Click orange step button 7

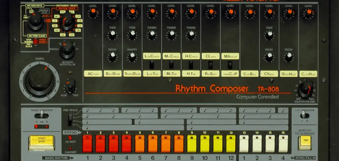[x=166, y=144]
